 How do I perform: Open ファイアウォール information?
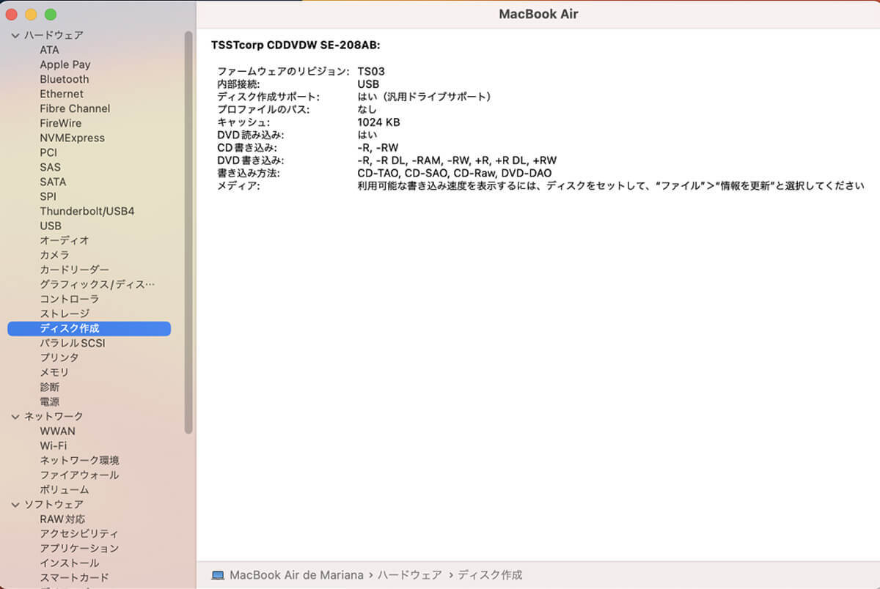[79, 475]
